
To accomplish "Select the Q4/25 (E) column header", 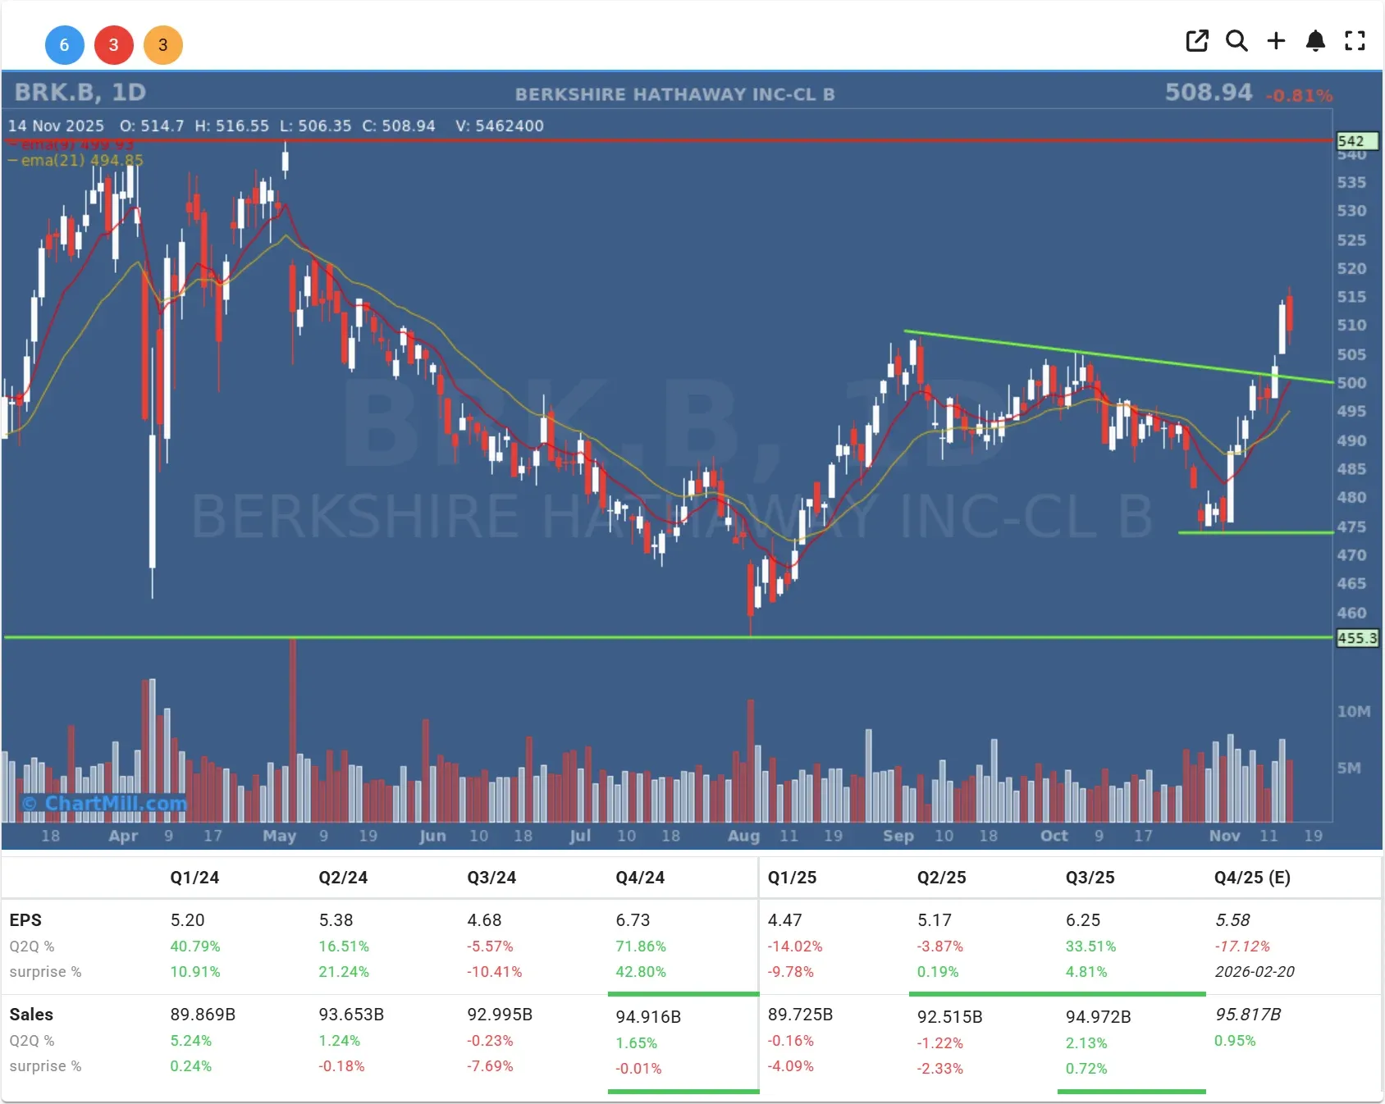I will point(1253,877).
